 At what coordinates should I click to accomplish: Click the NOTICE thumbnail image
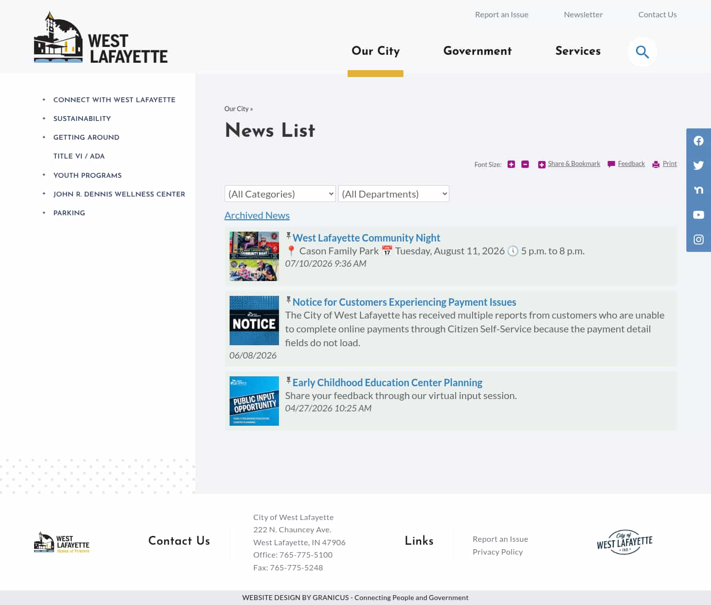(x=254, y=321)
